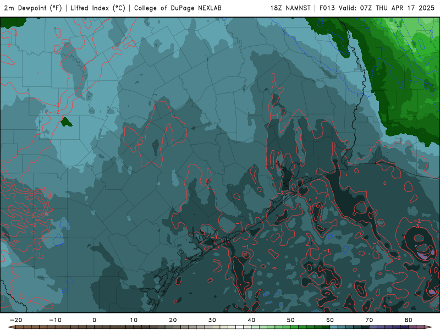This screenshot has height=330, width=440.
Task: Click the "F013" forecast hour text
Action: tap(327, 8)
